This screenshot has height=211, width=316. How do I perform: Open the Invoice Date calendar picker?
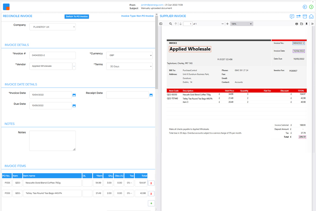(x=74, y=95)
